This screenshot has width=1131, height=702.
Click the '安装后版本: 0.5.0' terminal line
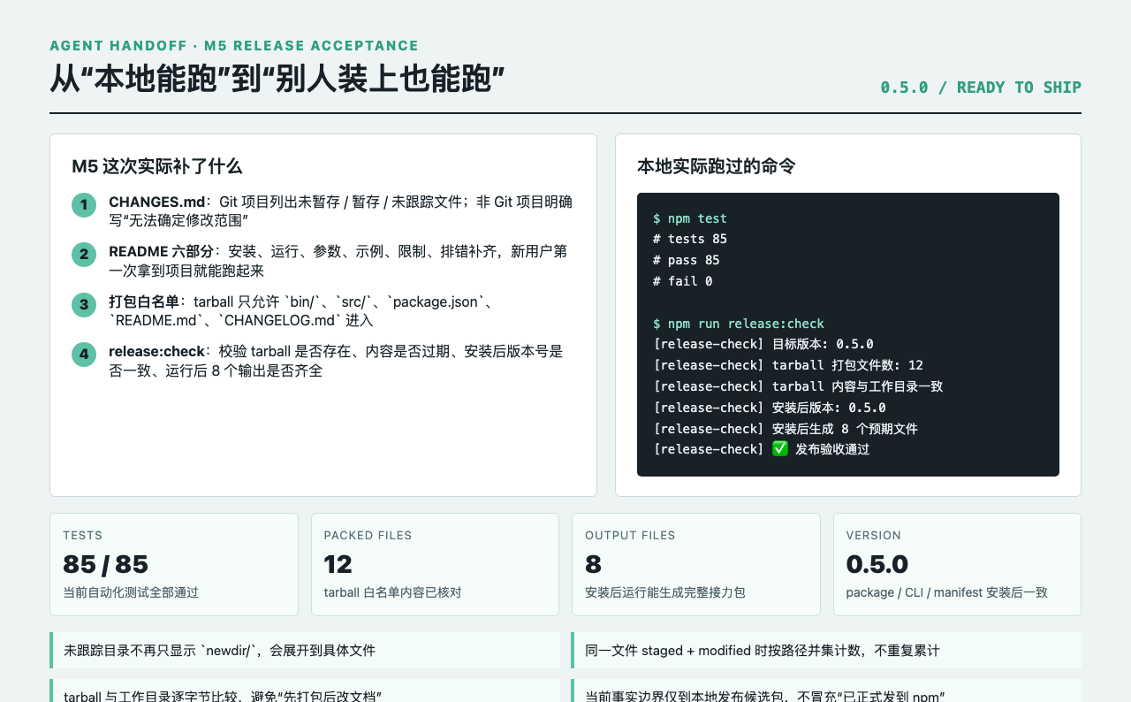click(770, 408)
